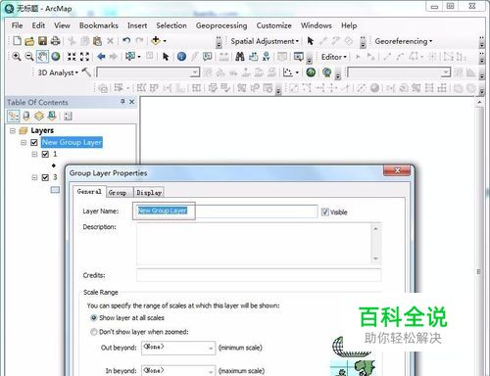
Task: Click the Description scrollbar down arrow
Action: tap(375, 258)
